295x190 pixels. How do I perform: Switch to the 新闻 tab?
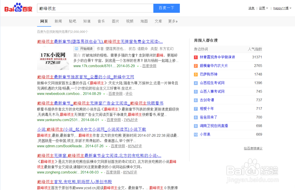(x=58, y=21)
